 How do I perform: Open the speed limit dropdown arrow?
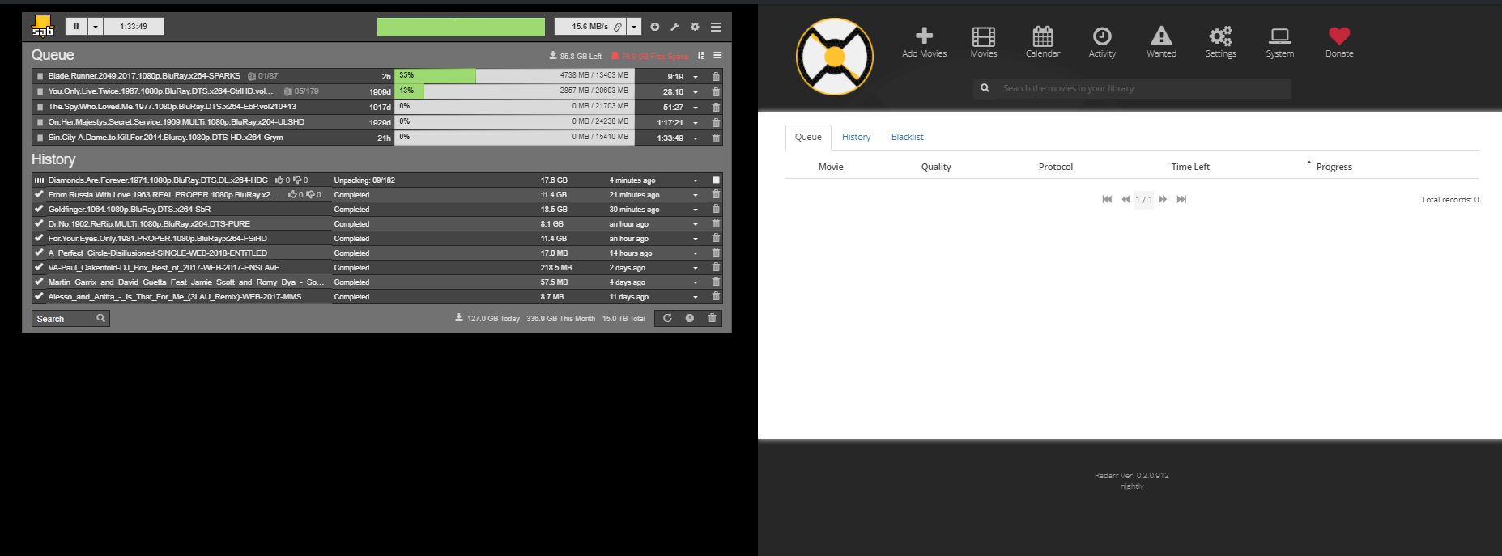(634, 27)
